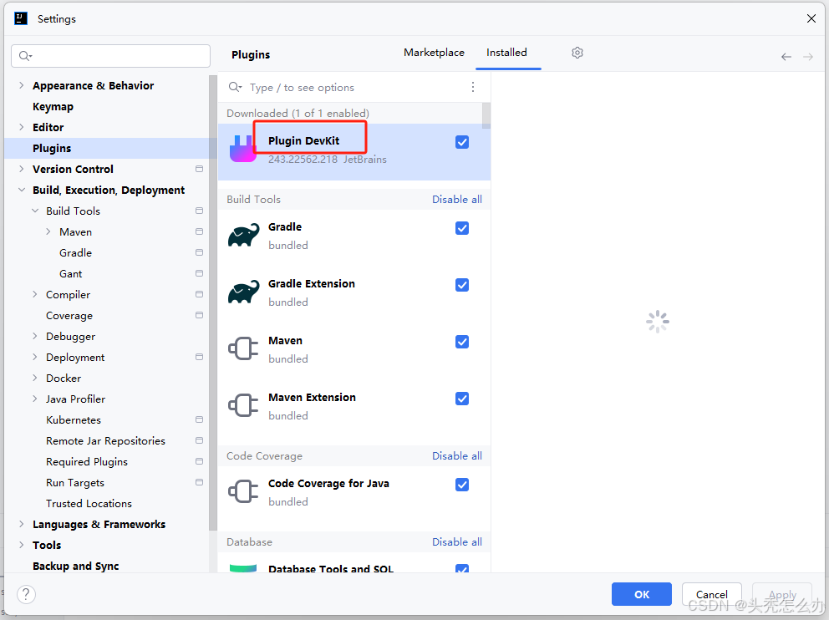Click the settings search field
The width and height of the screenshot is (829, 620).
click(110, 56)
